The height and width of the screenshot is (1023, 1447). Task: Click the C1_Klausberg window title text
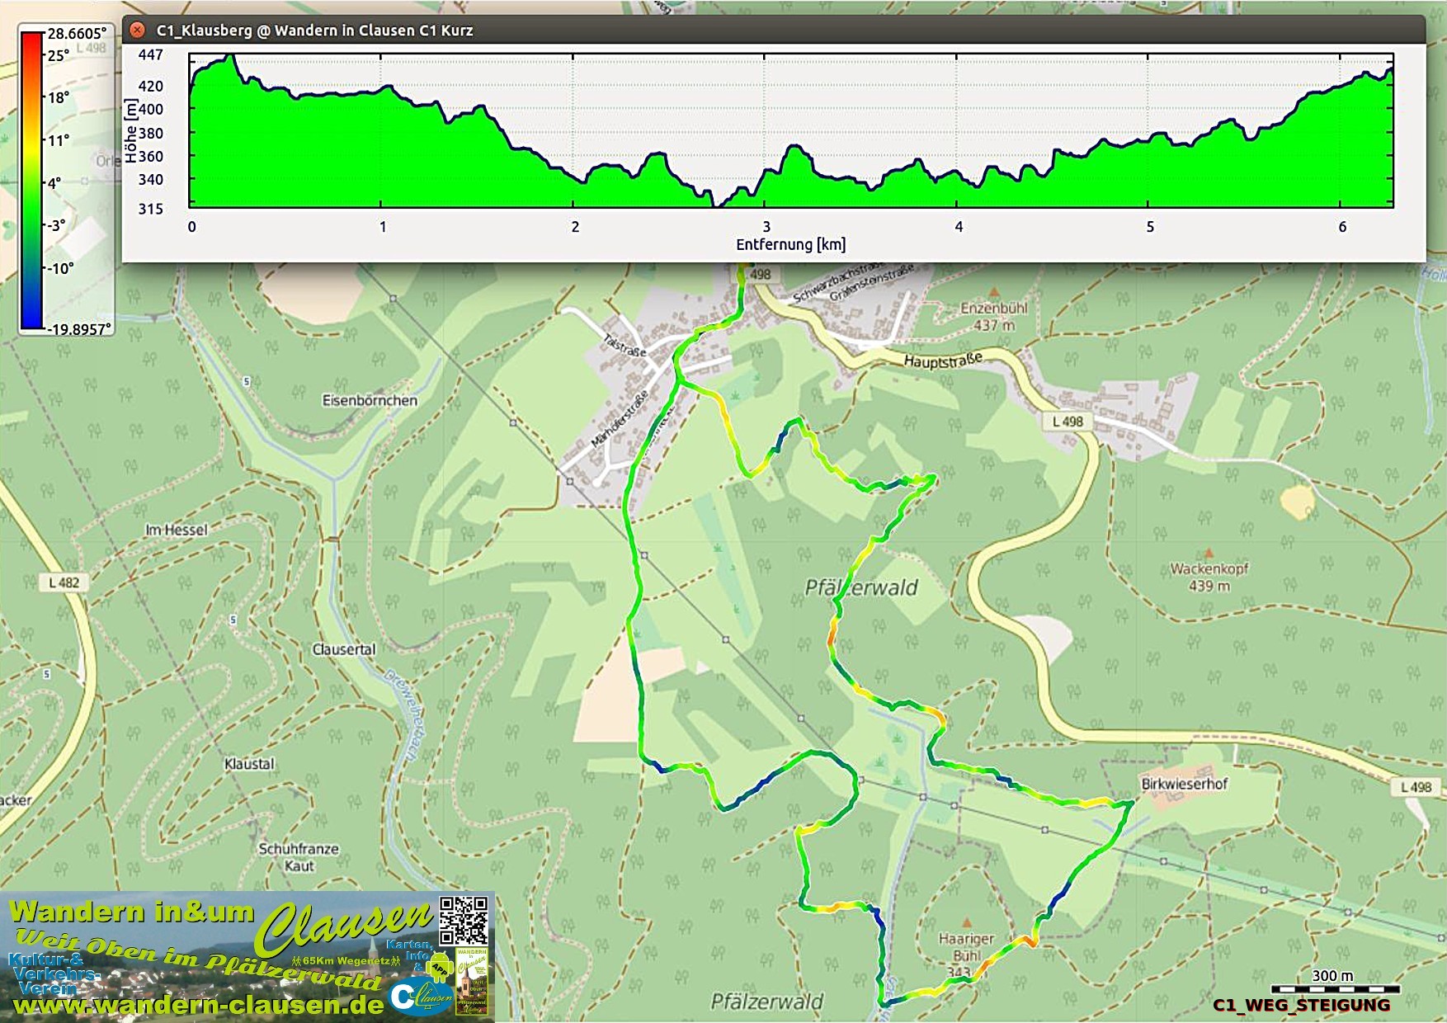coord(314,31)
